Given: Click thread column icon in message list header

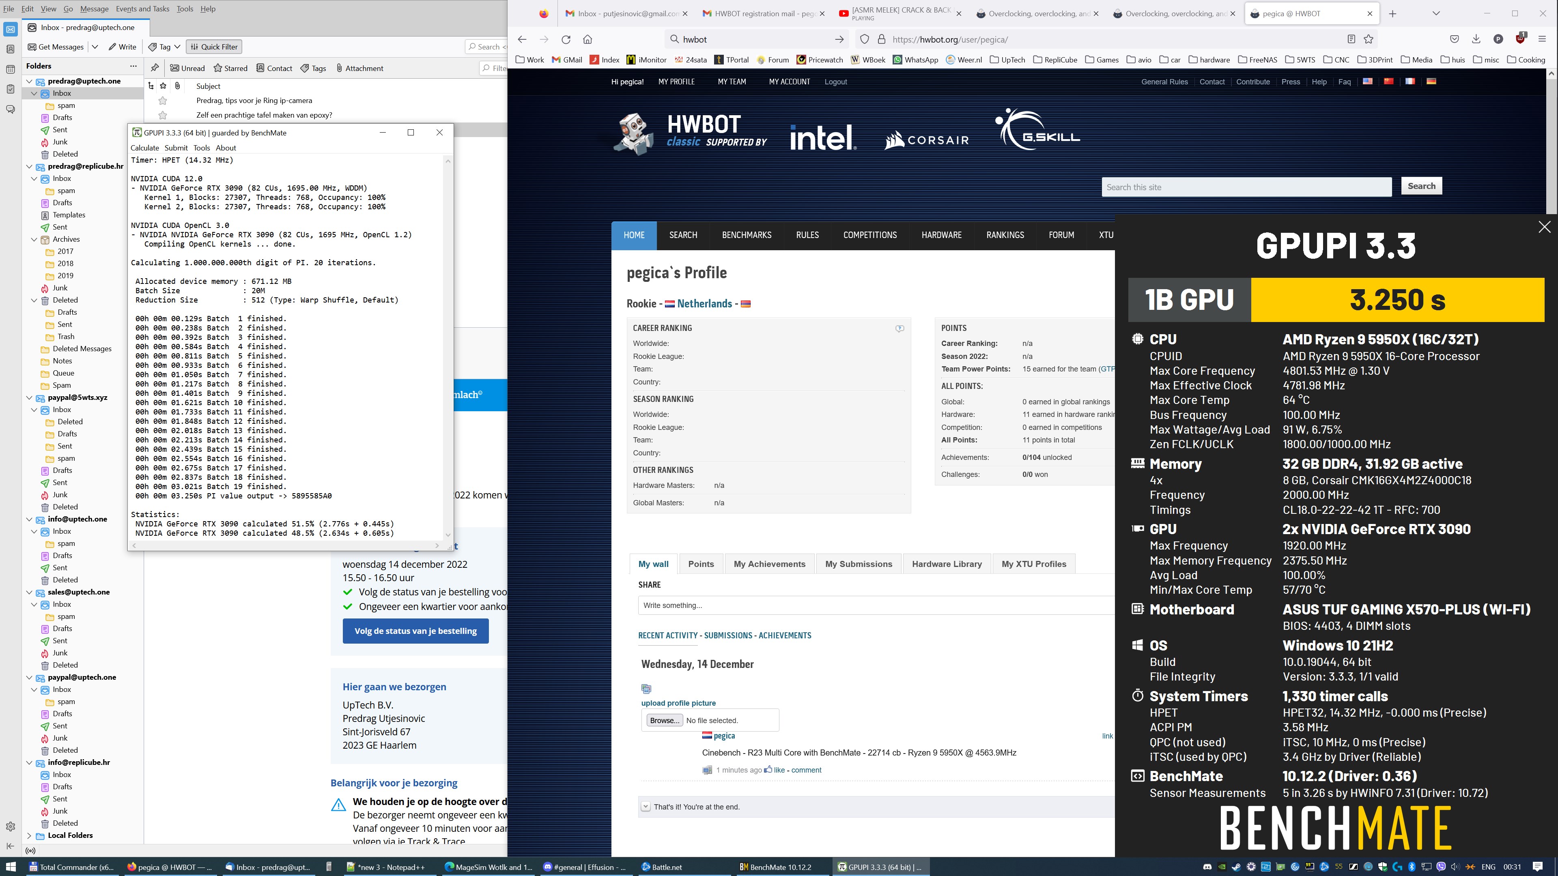Looking at the screenshot, I should pyautogui.click(x=151, y=86).
